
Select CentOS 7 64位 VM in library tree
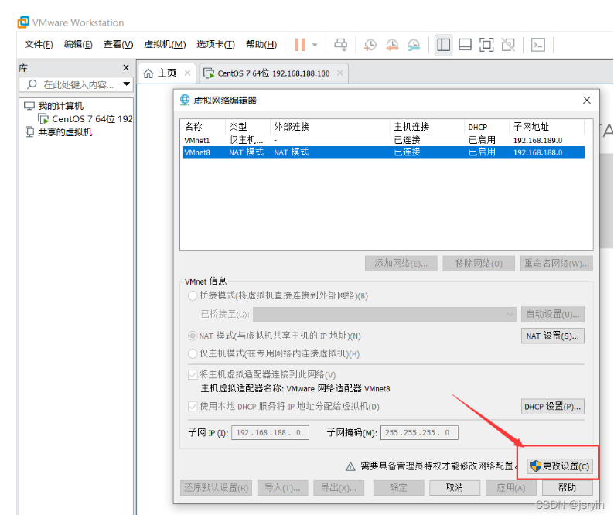[85, 118]
